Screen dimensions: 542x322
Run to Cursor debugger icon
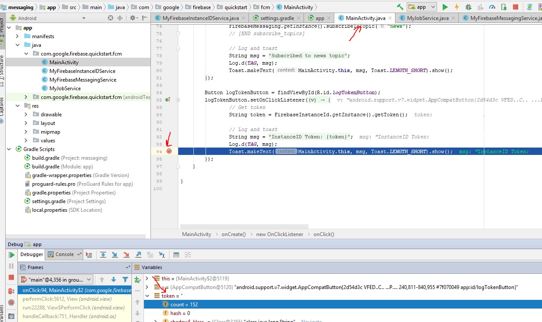162,255
